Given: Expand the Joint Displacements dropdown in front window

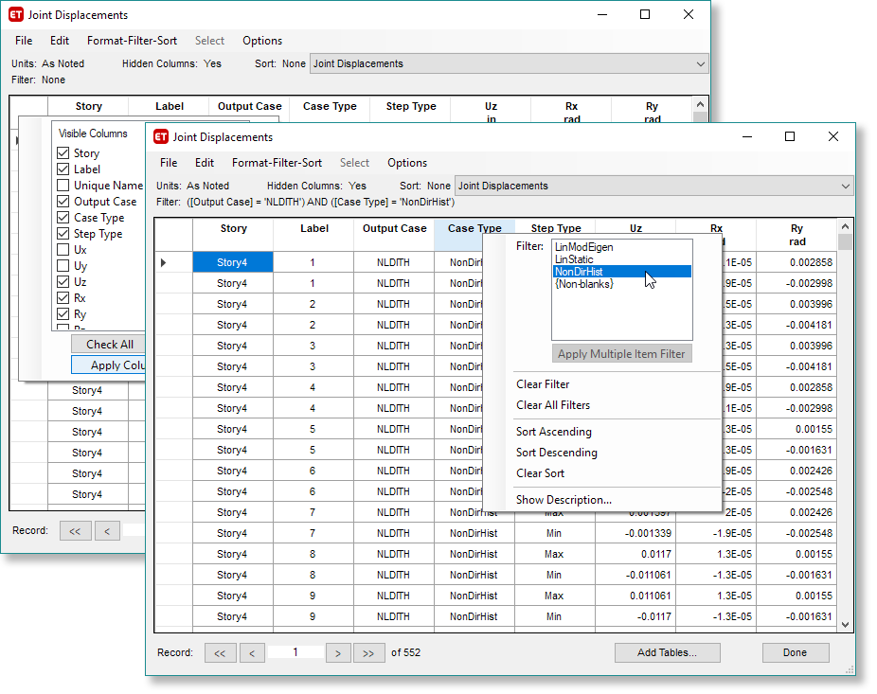Looking at the screenshot, I should click(846, 187).
